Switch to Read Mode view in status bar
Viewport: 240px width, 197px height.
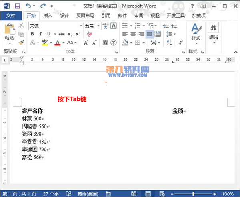[x=134, y=193]
